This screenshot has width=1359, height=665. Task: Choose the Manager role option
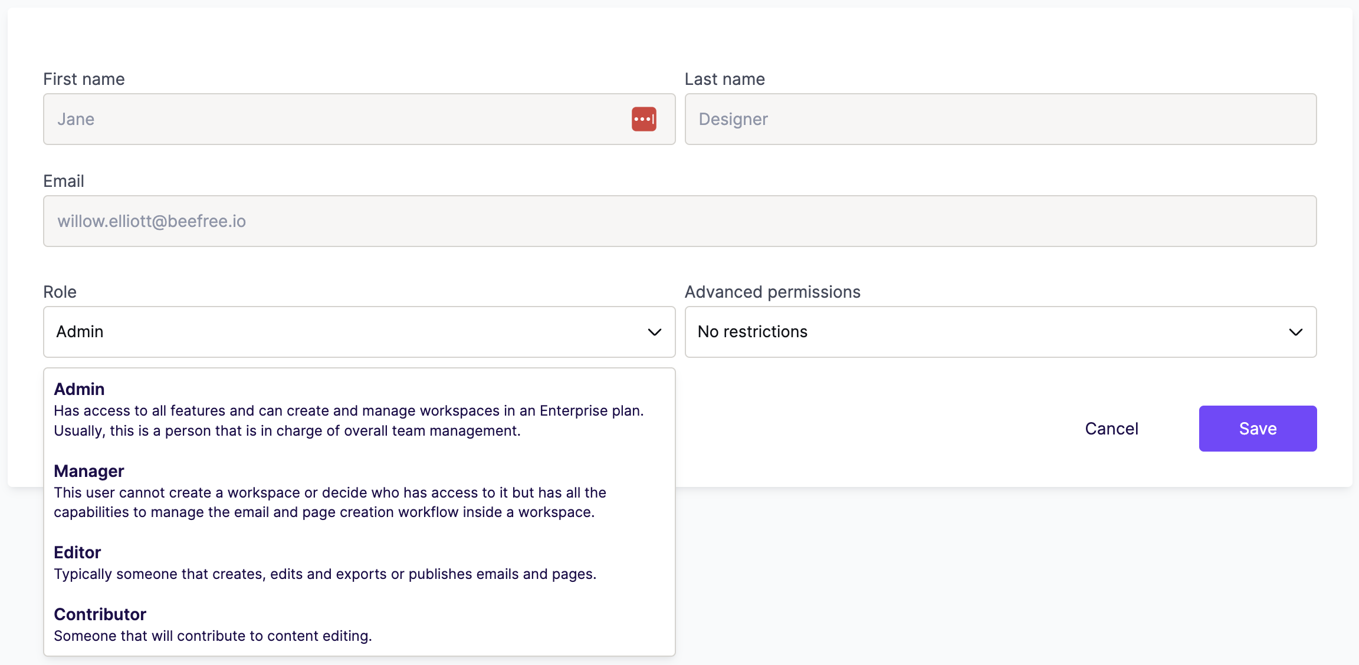tap(359, 491)
